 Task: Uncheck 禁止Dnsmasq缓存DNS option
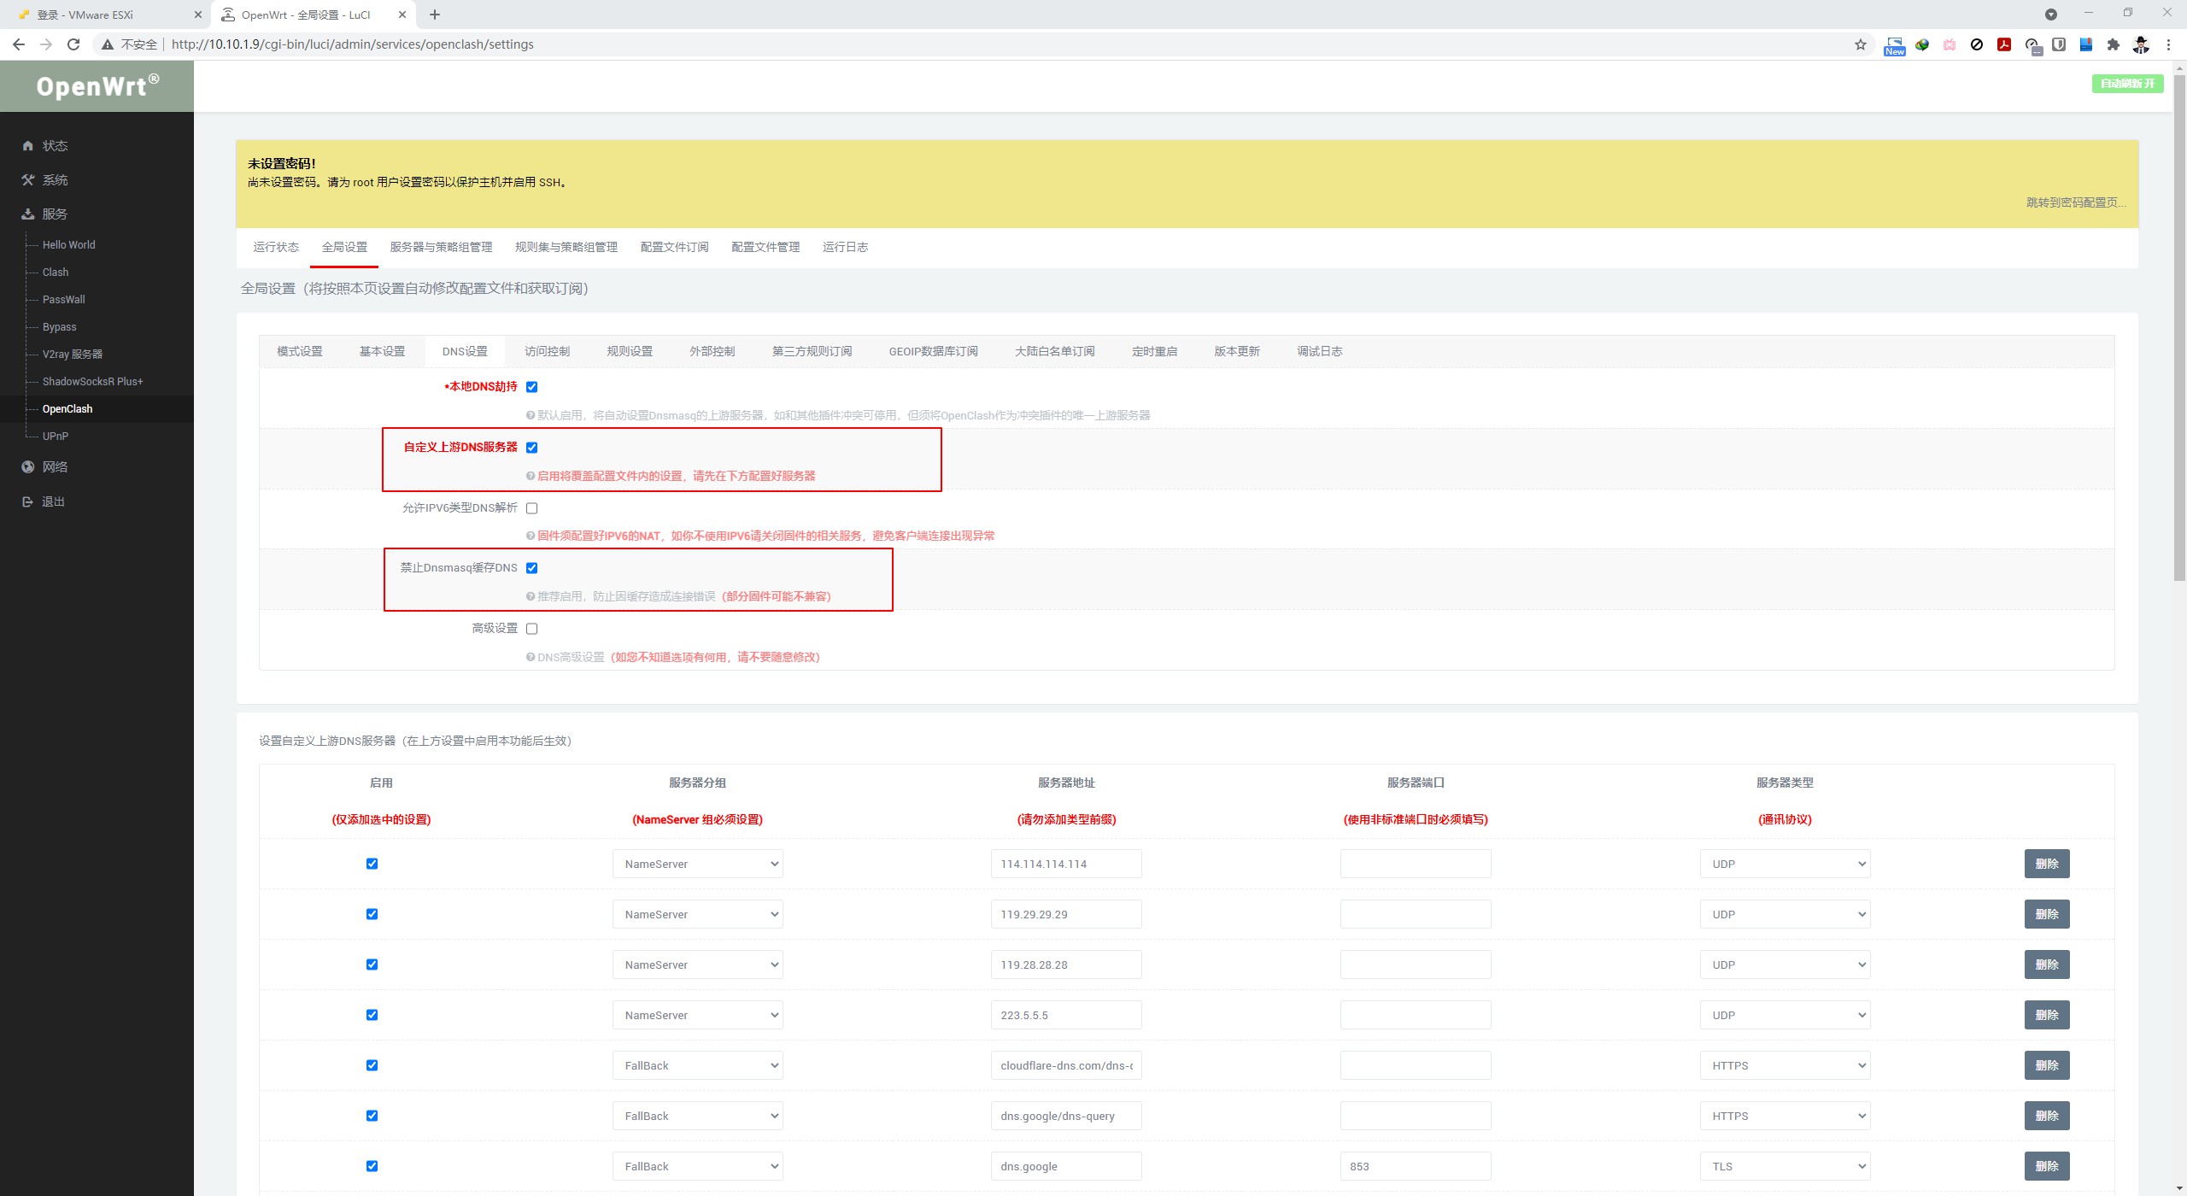point(531,568)
